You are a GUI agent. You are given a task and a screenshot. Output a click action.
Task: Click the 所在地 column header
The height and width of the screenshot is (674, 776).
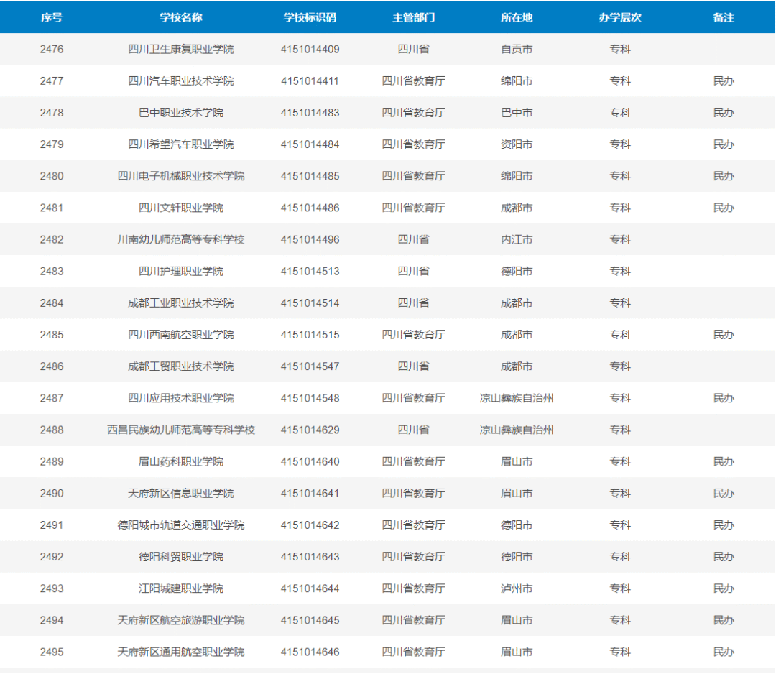coord(517,18)
